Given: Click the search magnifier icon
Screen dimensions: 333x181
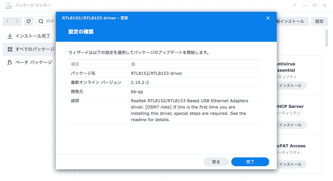Looking at the screenshot, I should click(41, 21).
